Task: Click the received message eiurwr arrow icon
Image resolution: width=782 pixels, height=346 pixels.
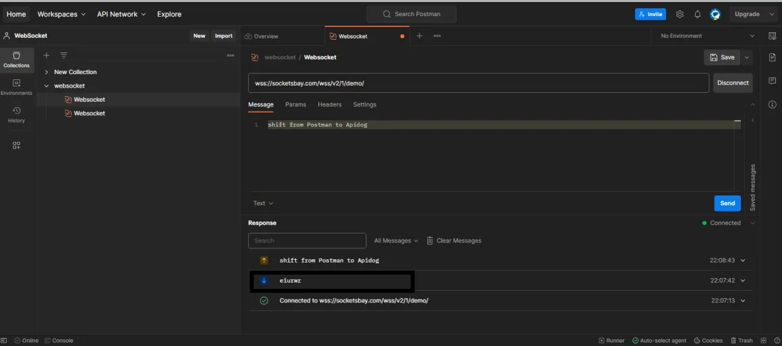Action: coord(264,281)
